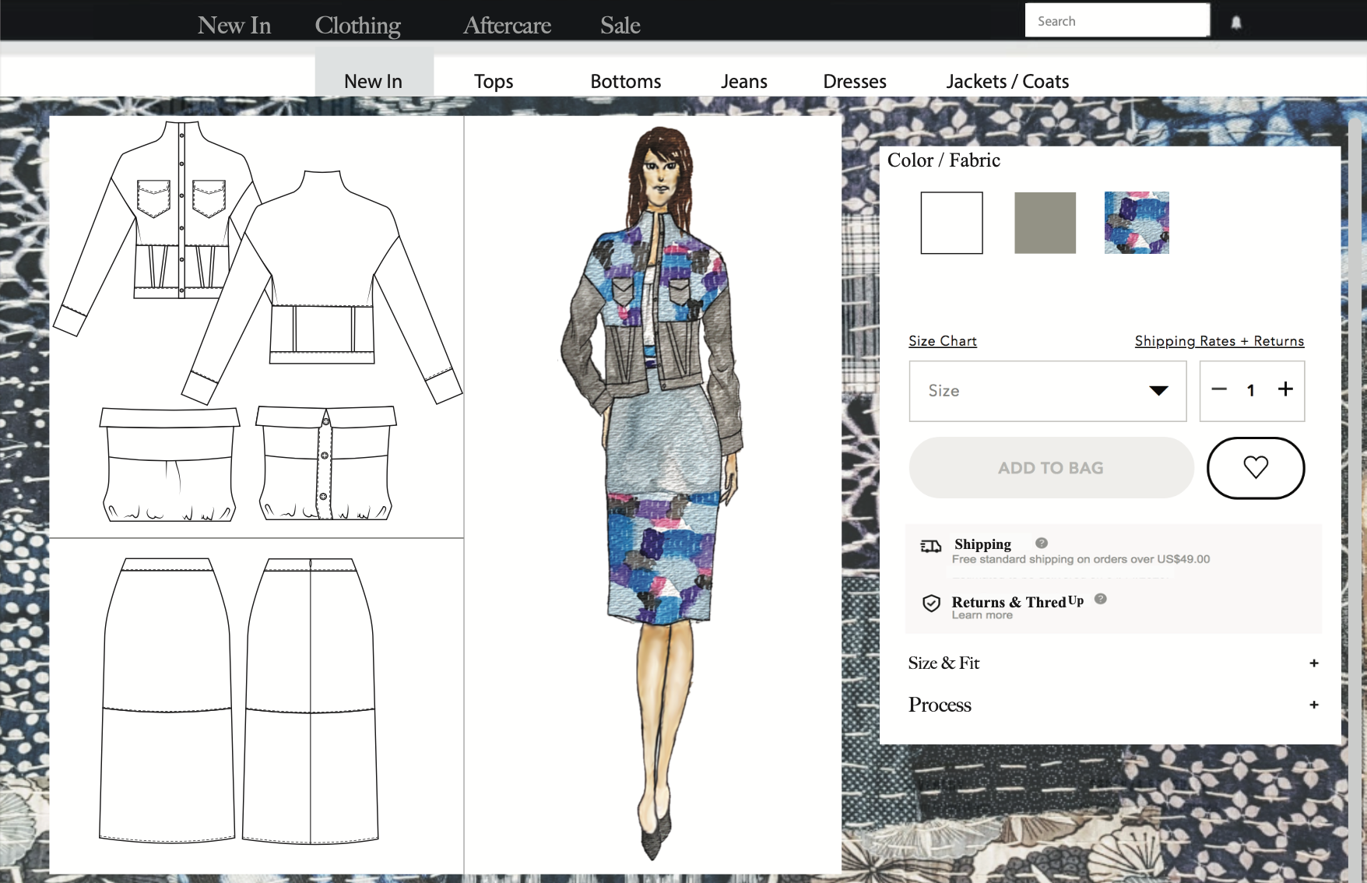1367x883 pixels.
Task: Open the Size dropdown
Action: click(1048, 391)
